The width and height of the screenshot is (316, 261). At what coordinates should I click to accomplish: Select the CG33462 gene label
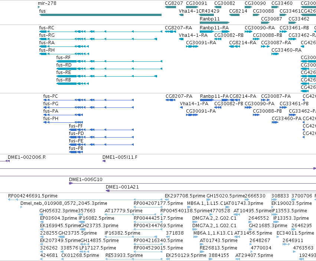(299, 19)
